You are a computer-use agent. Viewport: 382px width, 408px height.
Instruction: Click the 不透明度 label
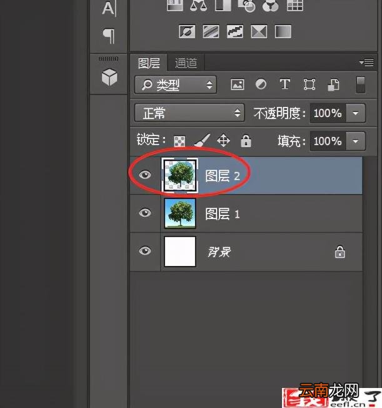[279, 113]
